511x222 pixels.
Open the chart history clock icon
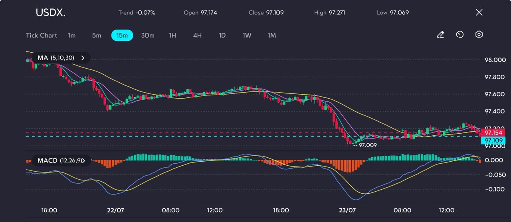pyautogui.click(x=460, y=35)
